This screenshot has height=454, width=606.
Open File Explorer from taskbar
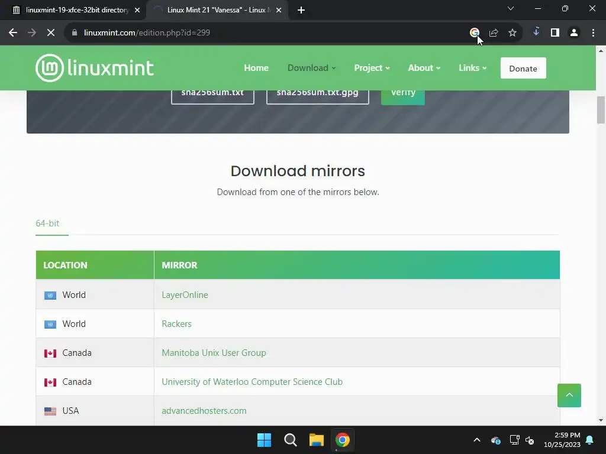pyautogui.click(x=316, y=440)
